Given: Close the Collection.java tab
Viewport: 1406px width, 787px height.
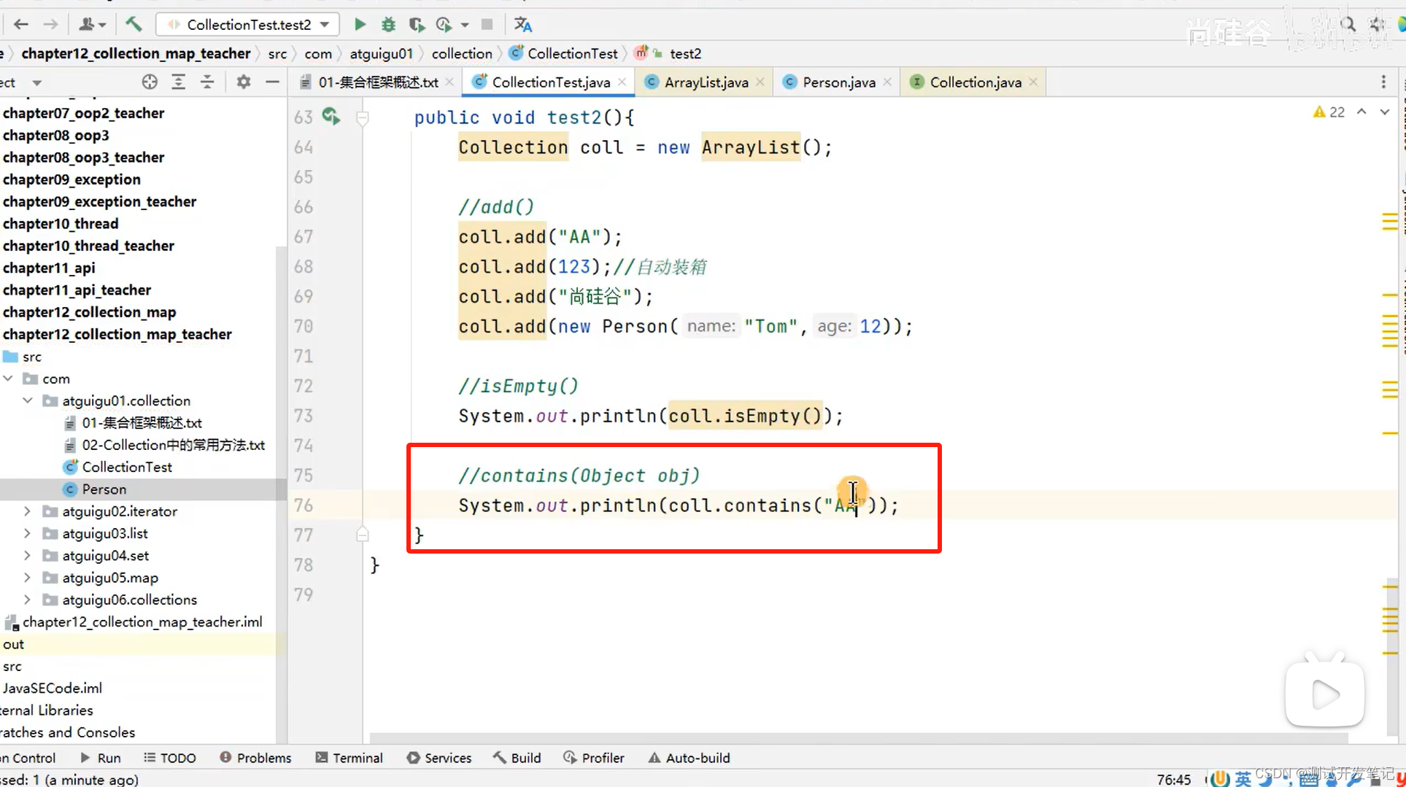Looking at the screenshot, I should click(x=1033, y=82).
